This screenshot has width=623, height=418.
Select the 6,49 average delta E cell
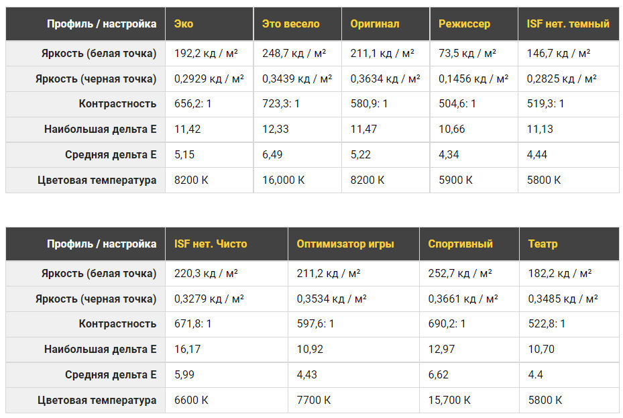[x=273, y=155]
